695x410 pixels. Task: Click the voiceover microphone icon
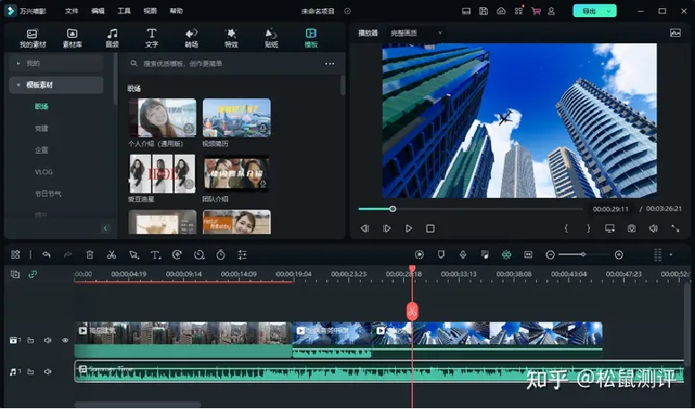(x=462, y=255)
